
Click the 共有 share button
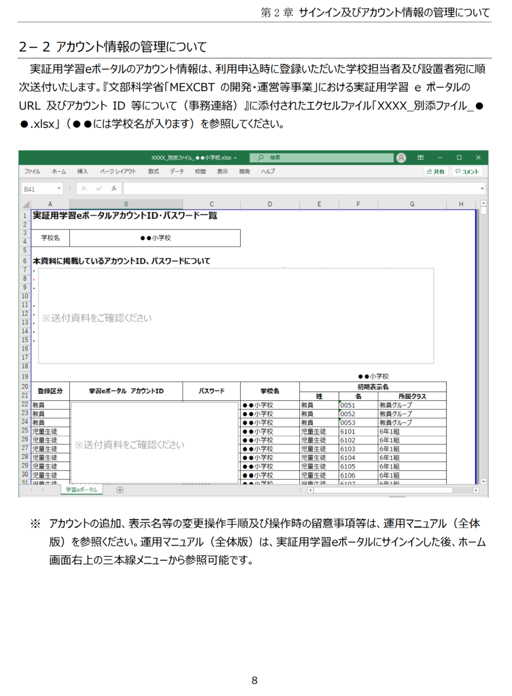tap(436, 171)
